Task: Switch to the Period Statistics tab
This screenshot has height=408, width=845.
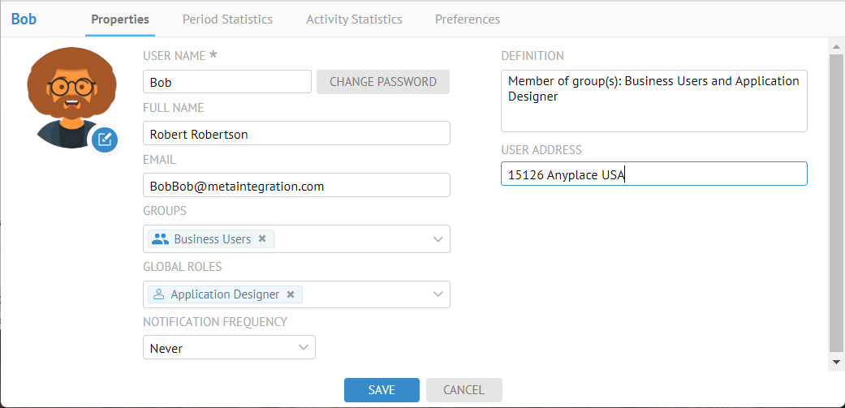Action: [x=227, y=19]
